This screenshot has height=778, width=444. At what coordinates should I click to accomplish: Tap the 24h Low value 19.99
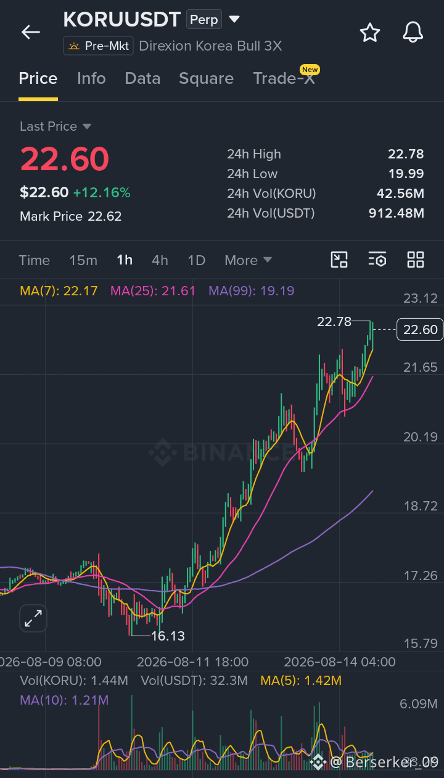pyautogui.click(x=406, y=174)
